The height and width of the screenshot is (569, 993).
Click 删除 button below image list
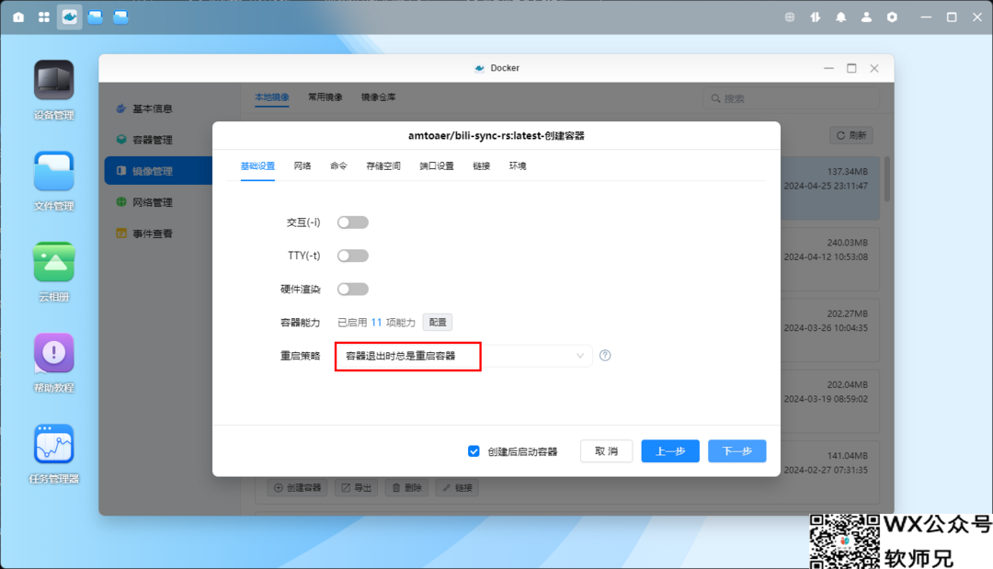pyautogui.click(x=406, y=488)
